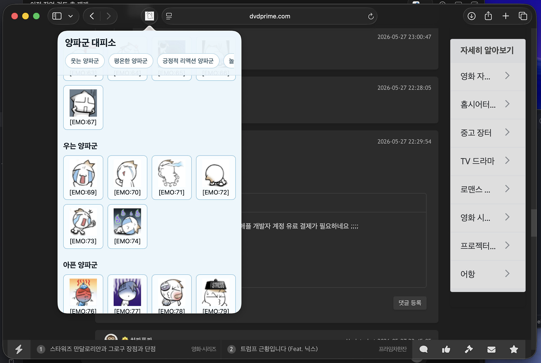The image size is (541, 363).
Task: Click the thumbs-up recommend icon
Action: point(446,349)
